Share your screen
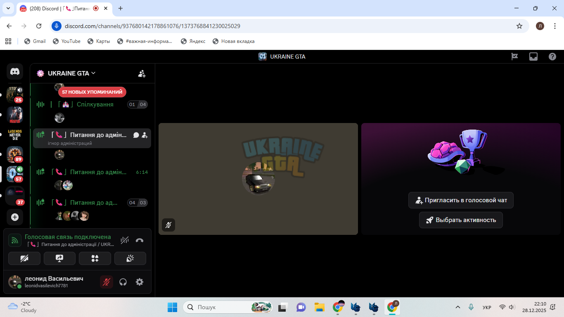The width and height of the screenshot is (564, 317). point(59,258)
